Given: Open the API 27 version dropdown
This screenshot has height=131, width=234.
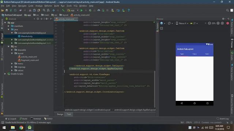Looking at the screenshot, I should pos(194,23).
